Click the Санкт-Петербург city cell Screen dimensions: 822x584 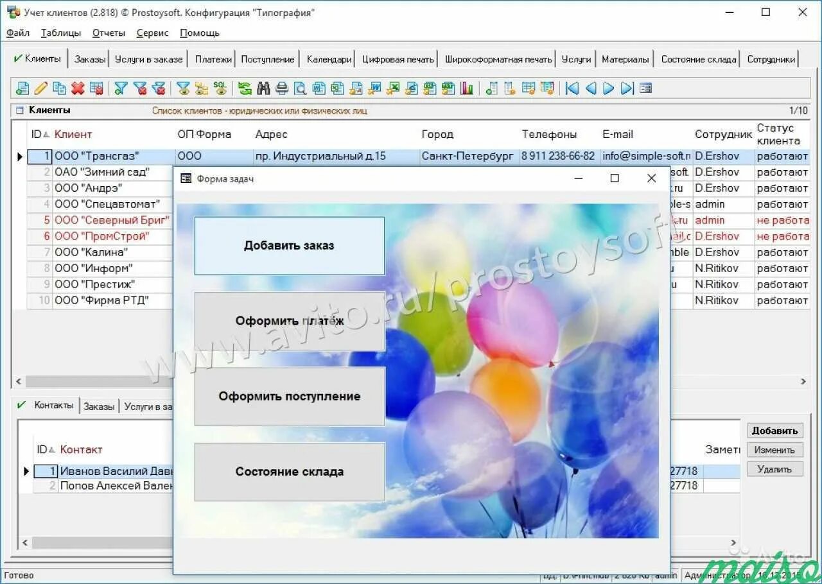coord(468,156)
